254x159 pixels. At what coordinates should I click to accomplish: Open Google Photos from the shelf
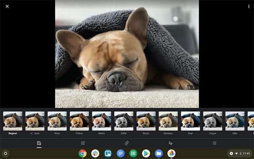(171, 153)
